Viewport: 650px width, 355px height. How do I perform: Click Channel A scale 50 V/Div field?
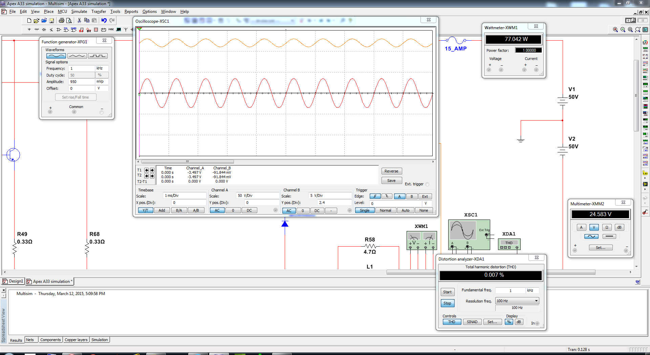tap(257, 195)
